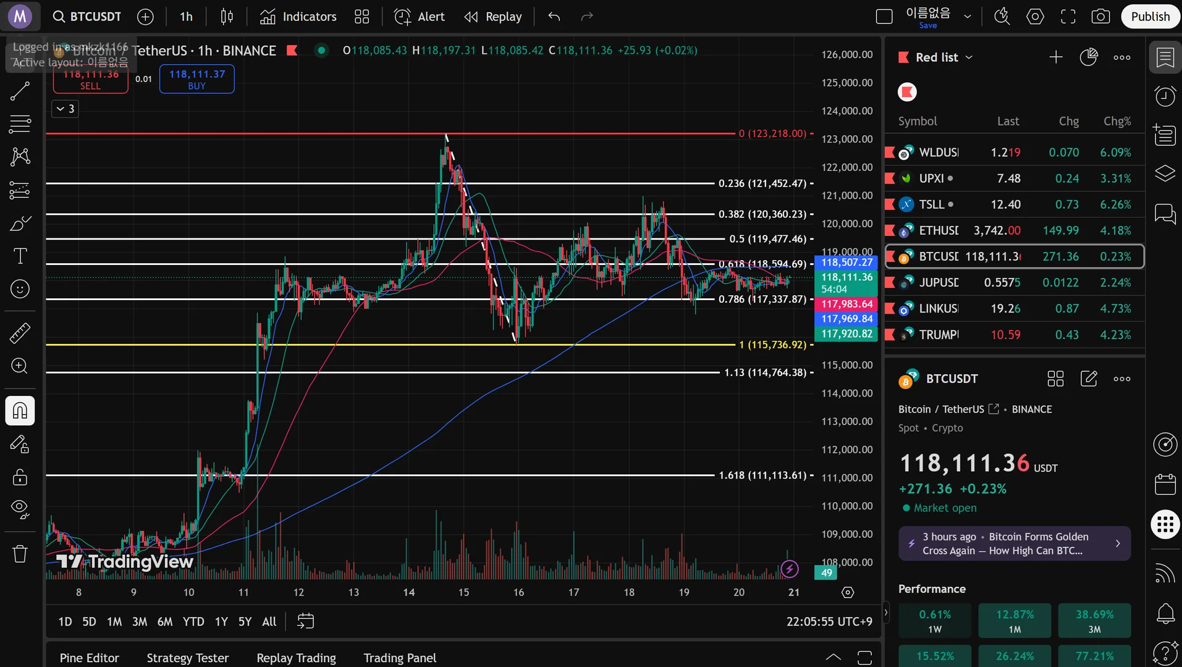Toggle the red flag on WLDUSD row
The width and height of the screenshot is (1182, 667).
[x=890, y=152]
